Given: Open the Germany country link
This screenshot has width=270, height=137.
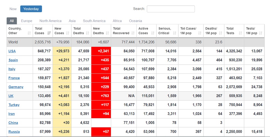Looking at the screenshot, I should pyautogui.click(x=16, y=87).
